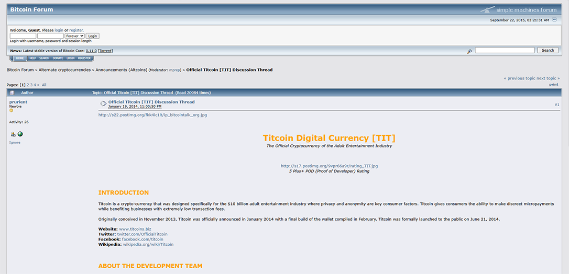Focus the forum search text box
Image resolution: width=569 pixels, height=274 pixels.
(x=505, y=50)
